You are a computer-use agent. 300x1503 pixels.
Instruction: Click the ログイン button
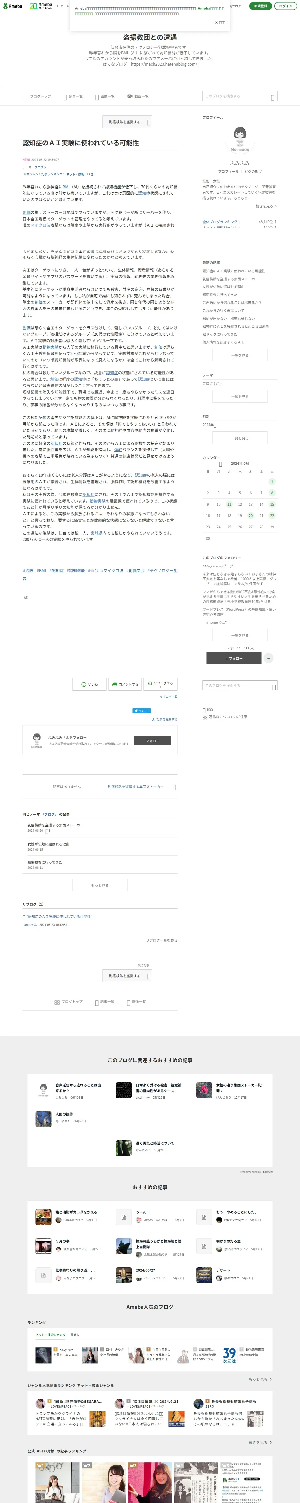coord(285,6)
